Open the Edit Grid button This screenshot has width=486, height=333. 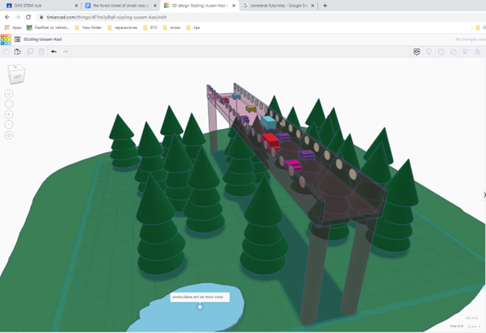point(471,318)
